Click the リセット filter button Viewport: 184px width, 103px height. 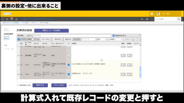128,39
